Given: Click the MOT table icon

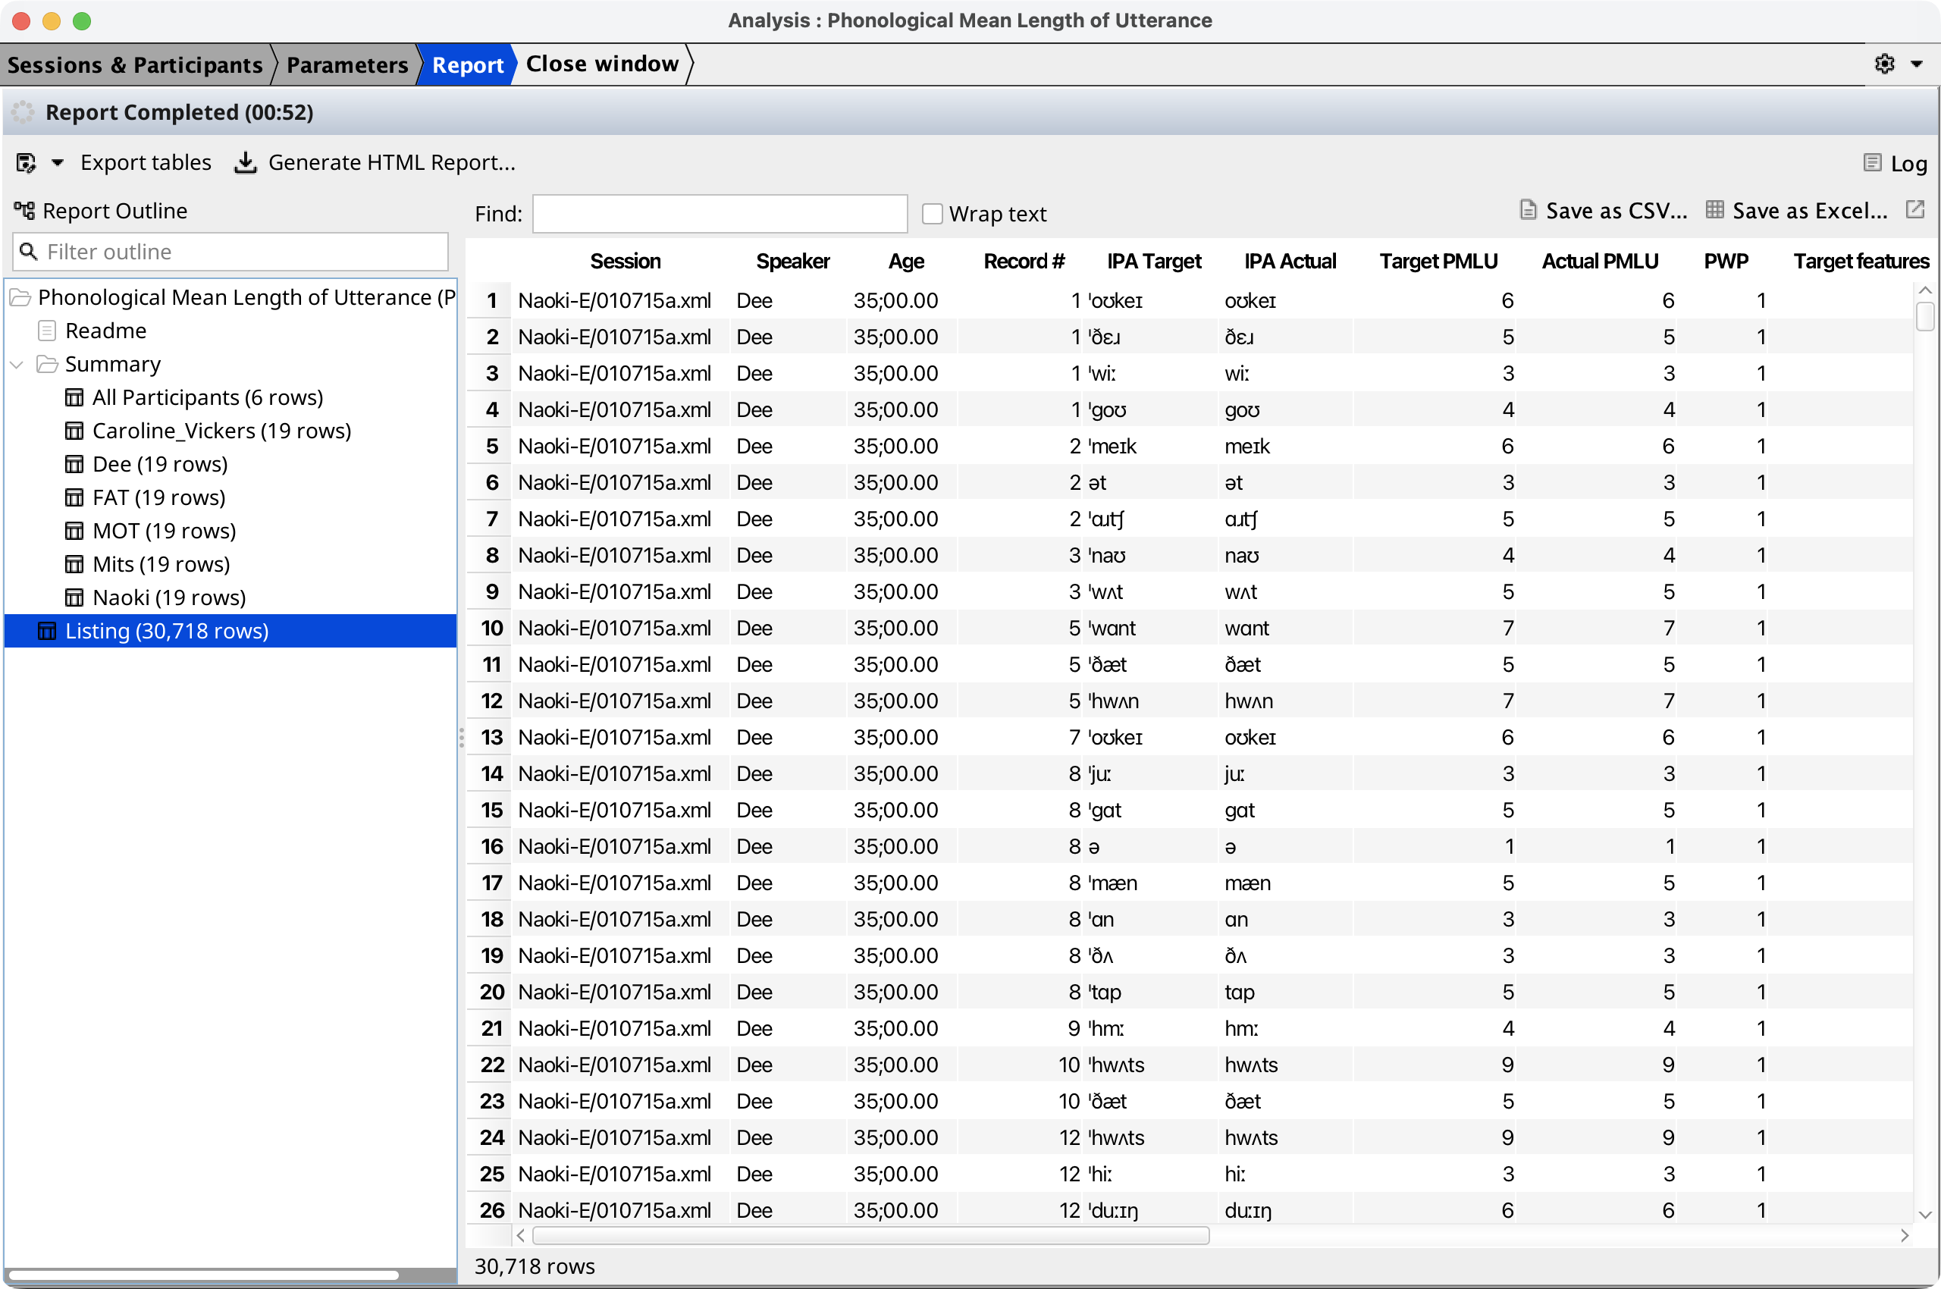Looking at the screenshot, I should 74,531.
